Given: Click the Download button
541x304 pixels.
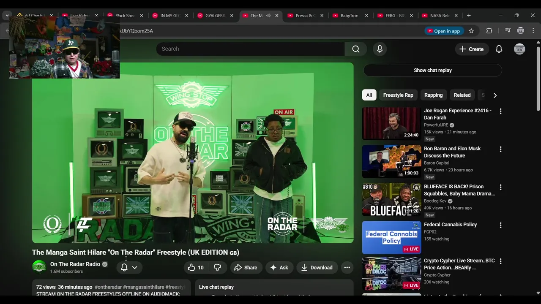Looking at the screenshot, I should tap(317, 268).
